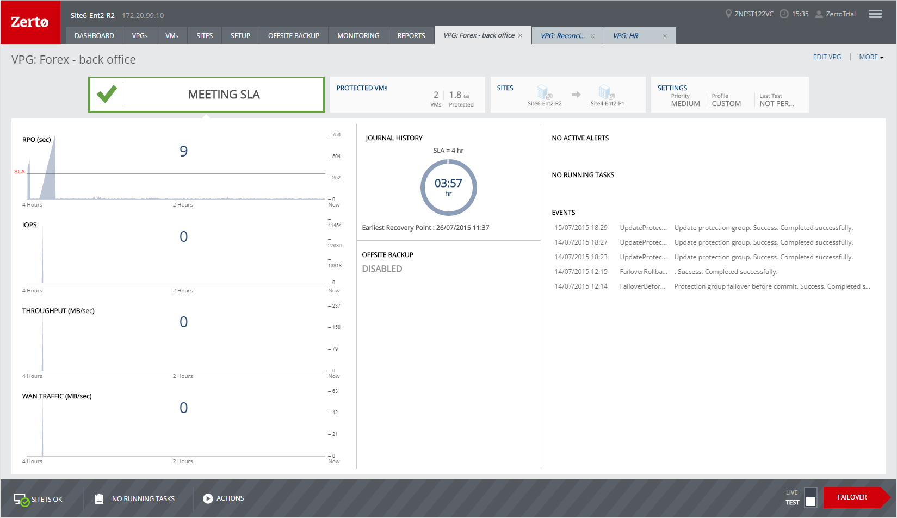The height and width of the screenshot is (518, 897).
Task: Click the ZertoTrial user icon
Action: [x=819, y=14]
